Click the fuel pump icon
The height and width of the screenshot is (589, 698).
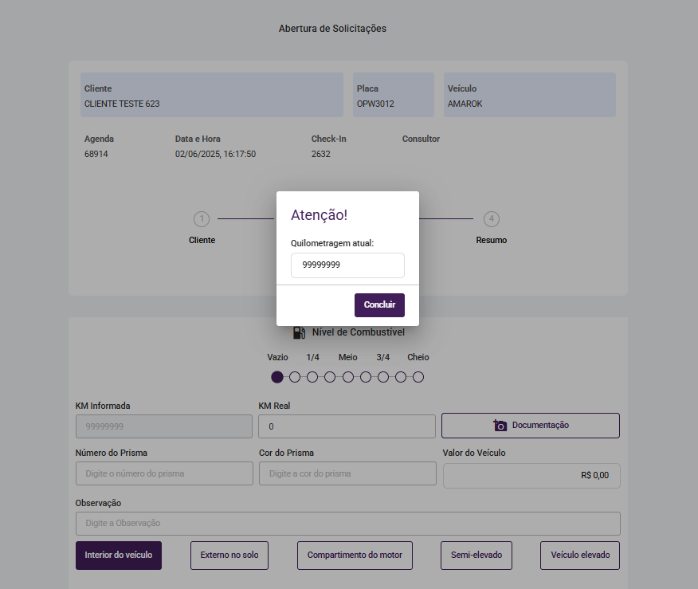click(299, 333)
